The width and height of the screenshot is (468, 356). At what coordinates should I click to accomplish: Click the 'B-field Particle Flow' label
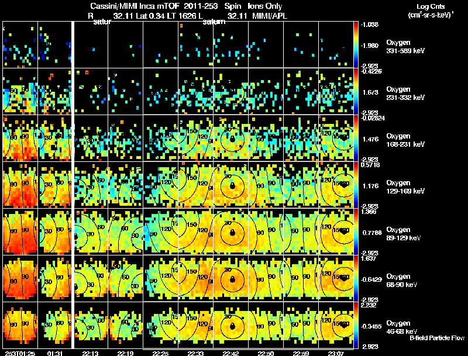[x=437, y=338]
